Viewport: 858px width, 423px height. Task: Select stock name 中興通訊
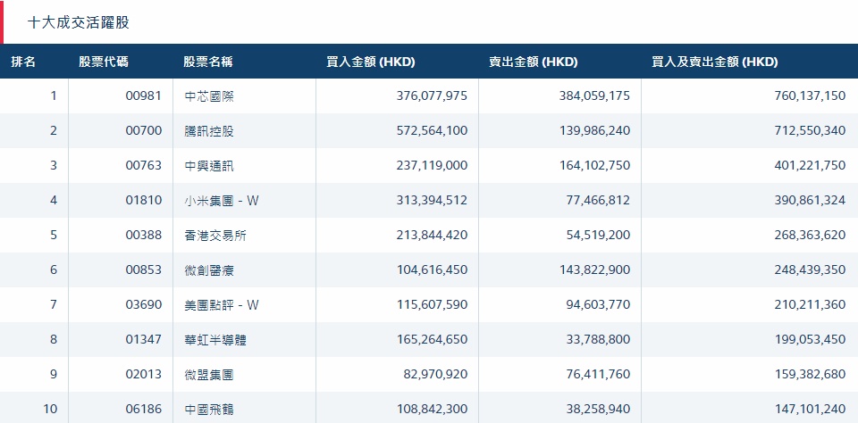[209, 166]
